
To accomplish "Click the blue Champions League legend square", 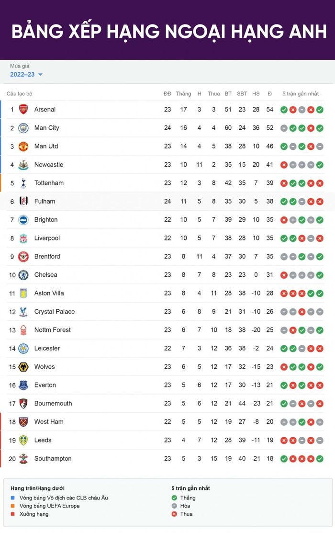I will pyautogui.click(x=13, y=498).
